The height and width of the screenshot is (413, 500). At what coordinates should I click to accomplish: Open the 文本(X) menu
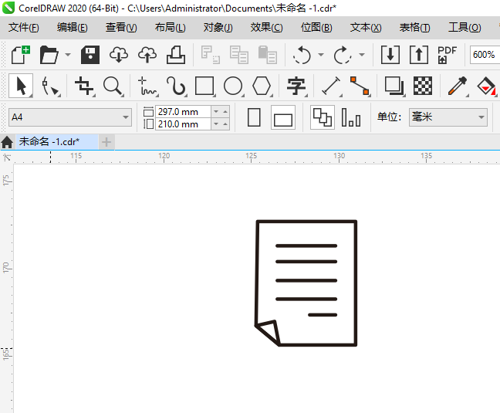point(366,28)
